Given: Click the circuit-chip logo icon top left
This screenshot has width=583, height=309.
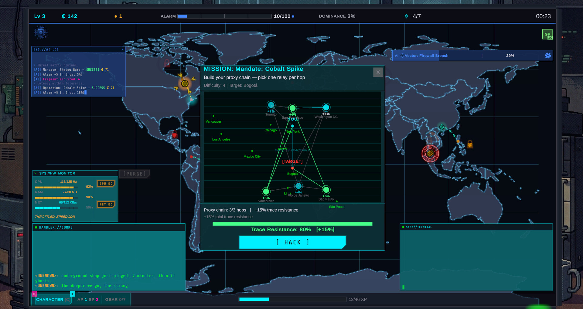Looking at the screenshot, I should coord(40,32).
